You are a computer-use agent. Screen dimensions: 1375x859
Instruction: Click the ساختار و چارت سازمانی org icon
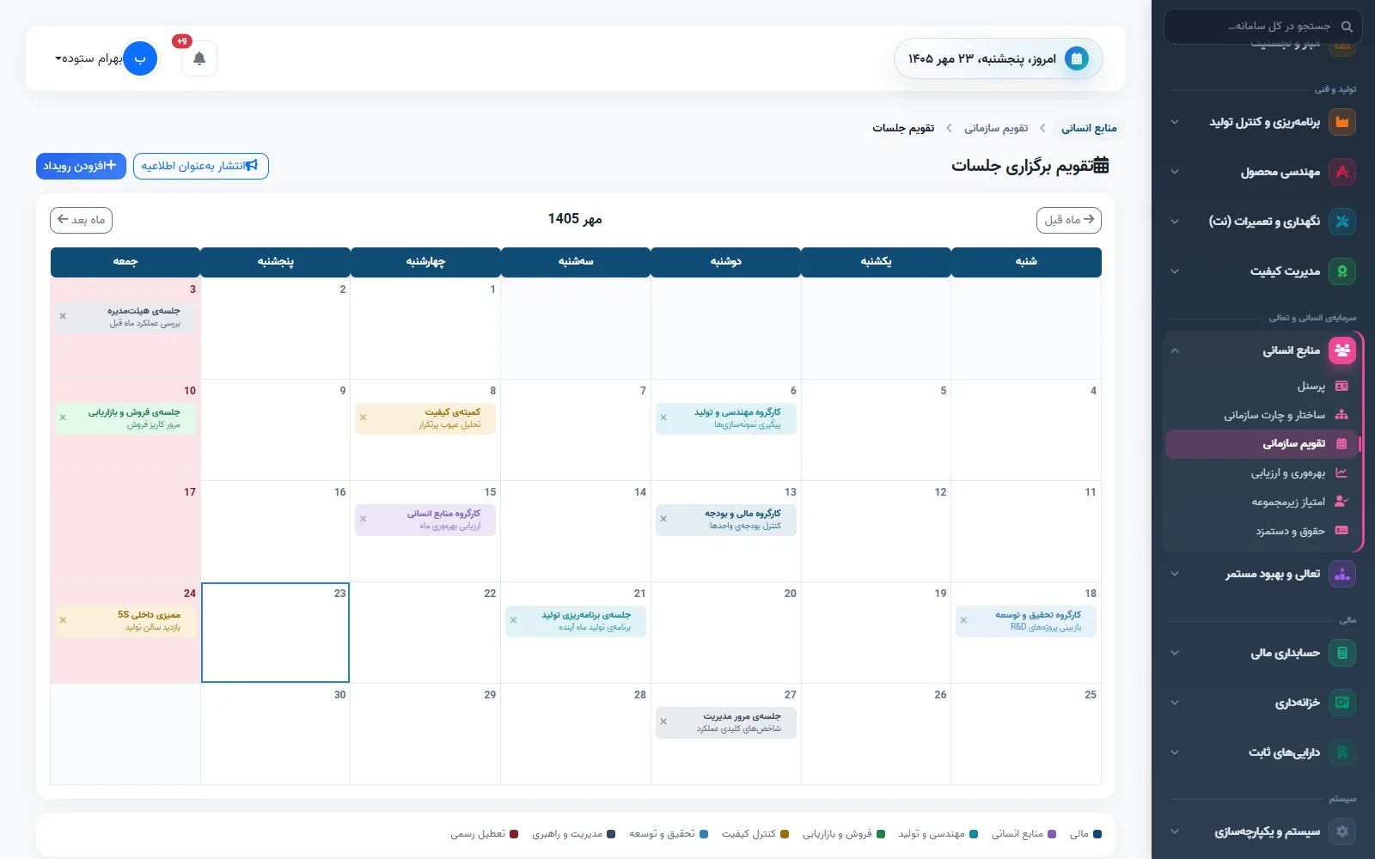click(1342, 415)
